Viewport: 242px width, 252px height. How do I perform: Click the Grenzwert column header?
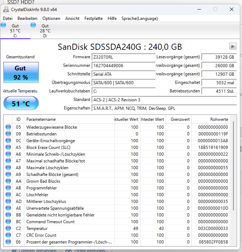(x=179, y=119)
